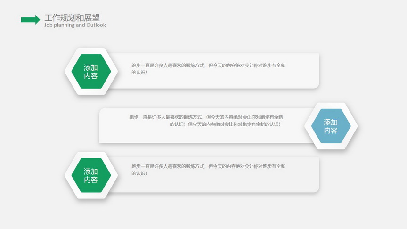Click the middle right-aligned two-line paragraph
The height and width of the screenshot is (229, 407).
pyautogui.click(x=206, y=121)
